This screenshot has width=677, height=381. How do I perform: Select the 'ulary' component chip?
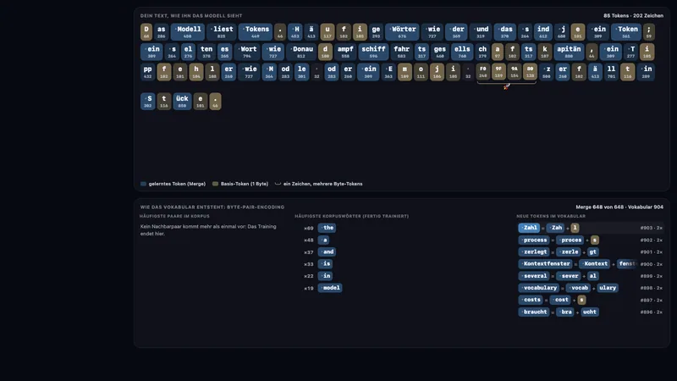pyautogui.click(x=608, y=288)
